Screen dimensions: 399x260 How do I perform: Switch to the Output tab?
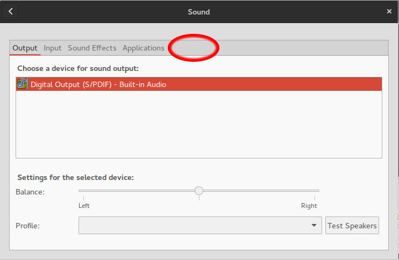25,48
